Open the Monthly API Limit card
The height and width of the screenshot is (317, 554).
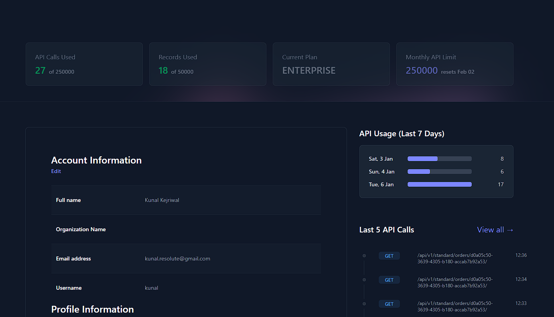pyautogui.click(x=455, y=64)
